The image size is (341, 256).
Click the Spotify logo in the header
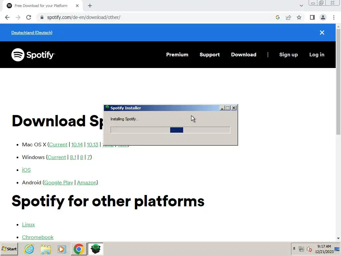pos(33,55)
